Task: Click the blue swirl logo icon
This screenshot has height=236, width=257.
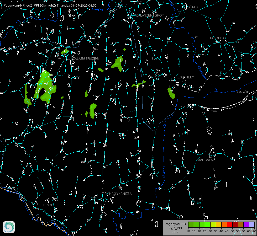Action: tap(9, 227)
